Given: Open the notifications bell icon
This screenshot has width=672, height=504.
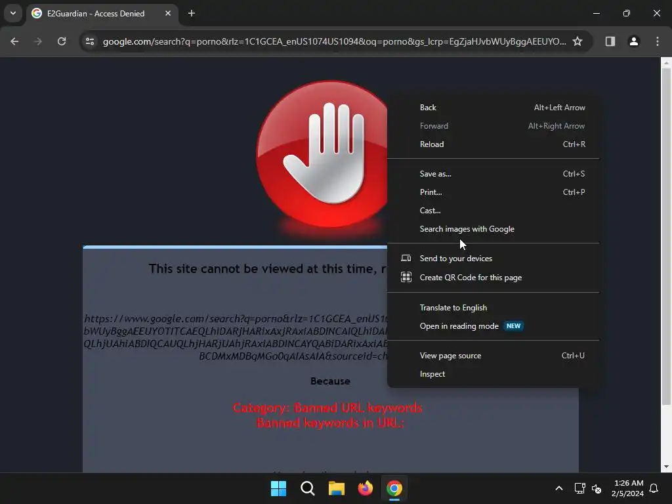Looking at the screenshot, I should 654,488.
